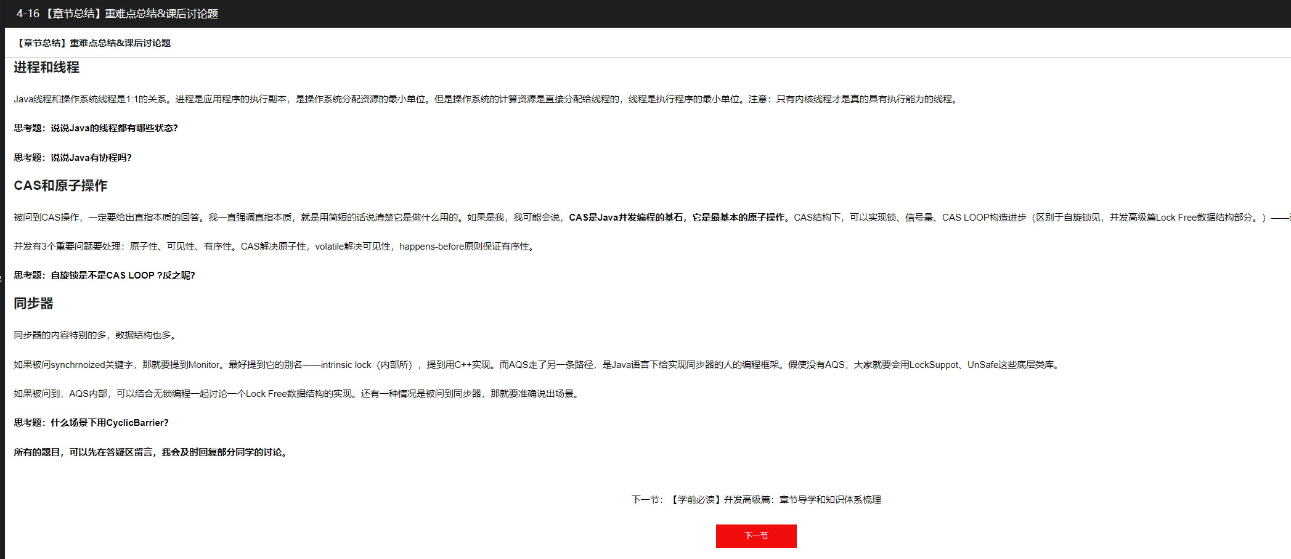
Task: Click the heading 同步器
Action: point(33,303)
